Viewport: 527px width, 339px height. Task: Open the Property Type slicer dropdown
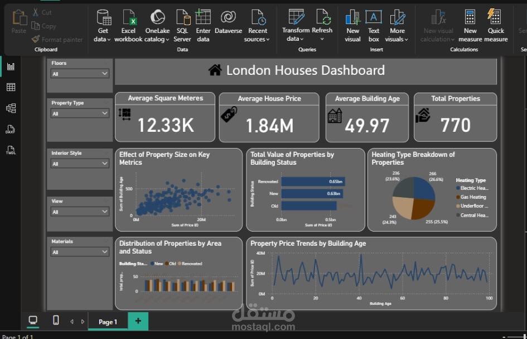click(104, 113)
